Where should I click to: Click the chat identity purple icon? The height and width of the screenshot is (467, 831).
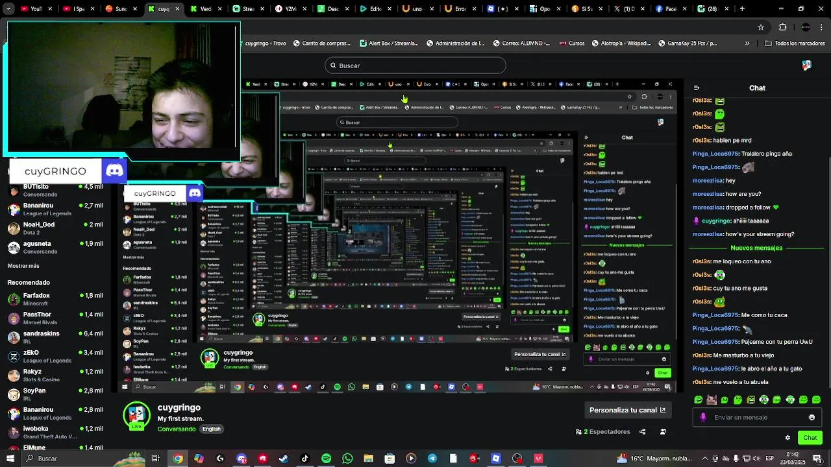point(702,417)
